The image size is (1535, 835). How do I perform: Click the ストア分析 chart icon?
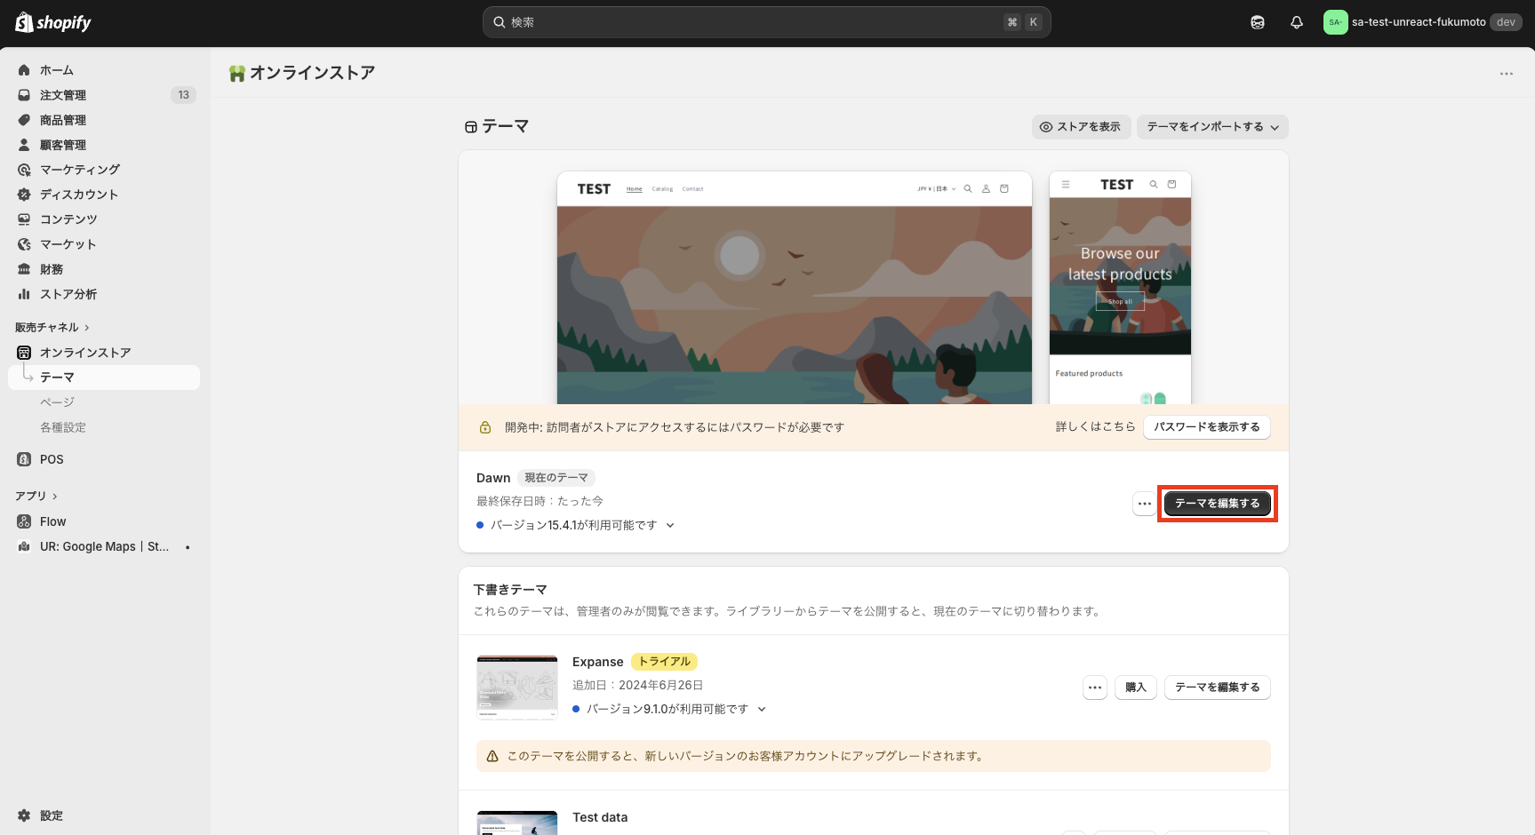(x=24, y=294)
